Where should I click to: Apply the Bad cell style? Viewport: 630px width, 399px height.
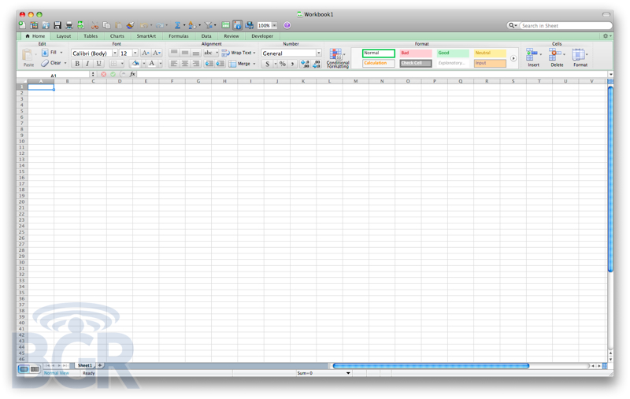coord(415,54)
